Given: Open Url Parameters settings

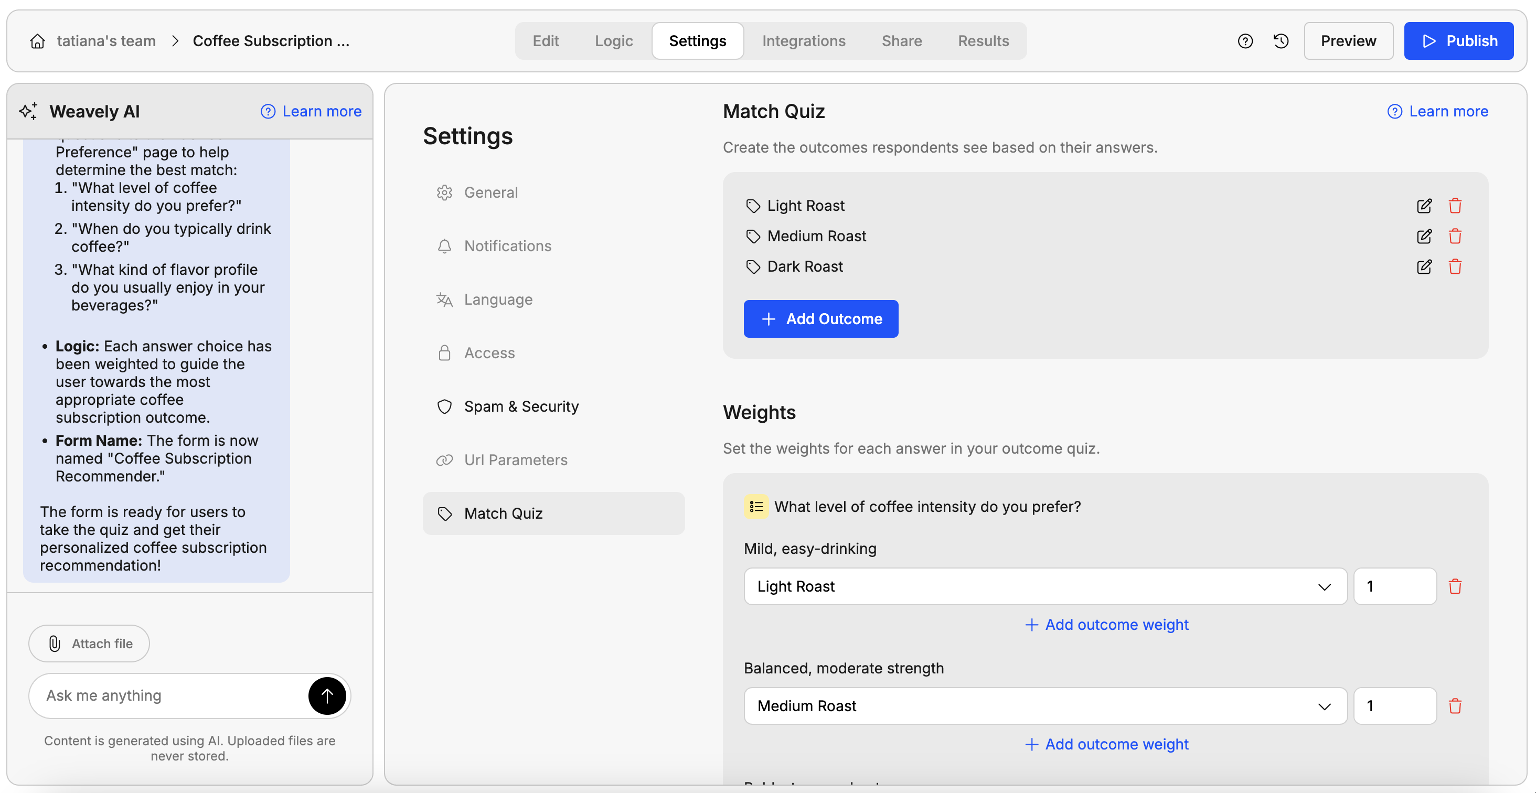Looking at the screenshot, I should coord(553,460).
